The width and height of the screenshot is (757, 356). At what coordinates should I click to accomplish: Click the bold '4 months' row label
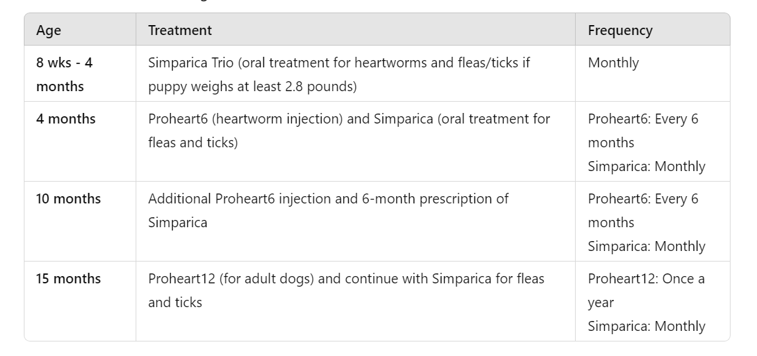pos(66,119)
